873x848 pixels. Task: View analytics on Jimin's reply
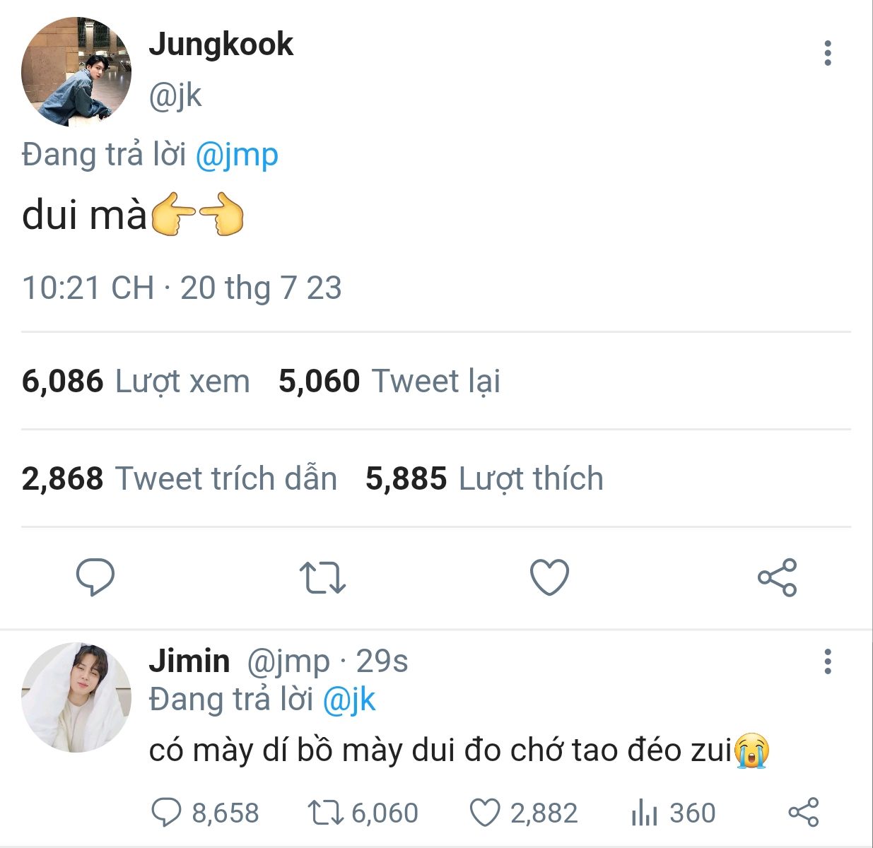pyautogui.click(x=644, y=813)
